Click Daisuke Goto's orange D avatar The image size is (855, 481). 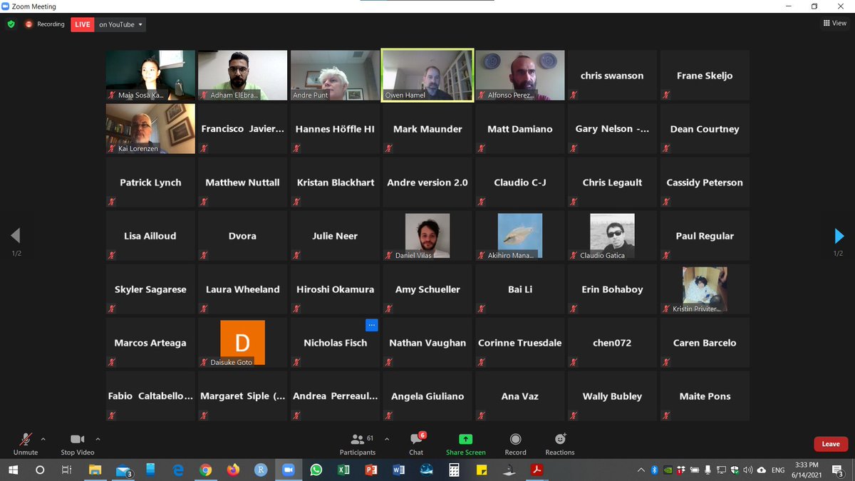click(x=242, y=343)
